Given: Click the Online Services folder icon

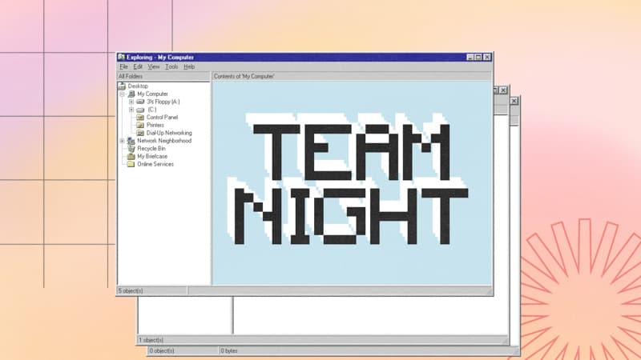Looking at the screenshot, I should pos(131,164).
